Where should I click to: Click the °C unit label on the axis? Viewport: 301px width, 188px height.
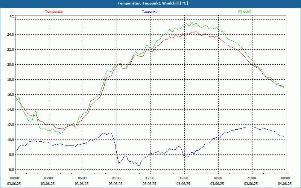click(12, 17)
